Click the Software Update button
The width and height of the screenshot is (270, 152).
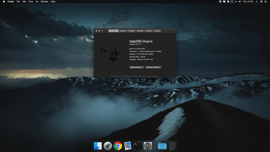[153, 67]
